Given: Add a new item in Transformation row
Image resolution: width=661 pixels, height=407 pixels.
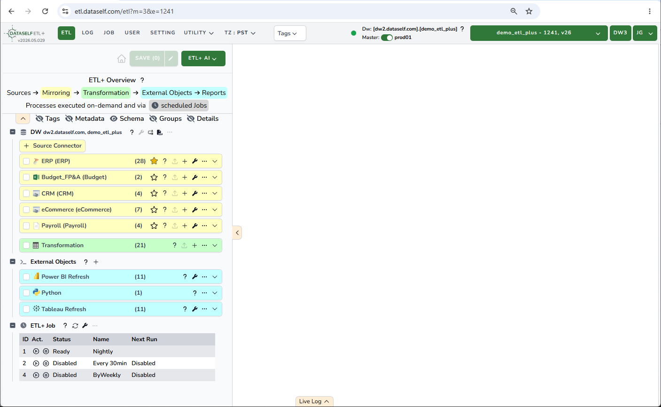Looking at the screenshot, I should pos(194,245).
